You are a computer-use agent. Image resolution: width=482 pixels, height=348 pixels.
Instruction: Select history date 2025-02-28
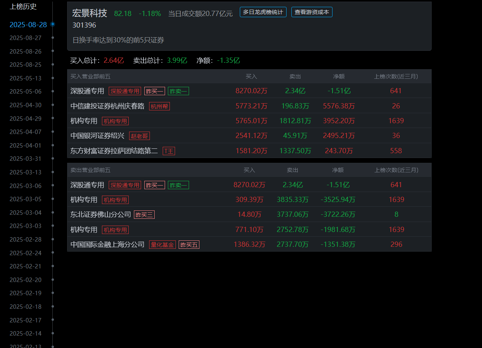point(25,240)
